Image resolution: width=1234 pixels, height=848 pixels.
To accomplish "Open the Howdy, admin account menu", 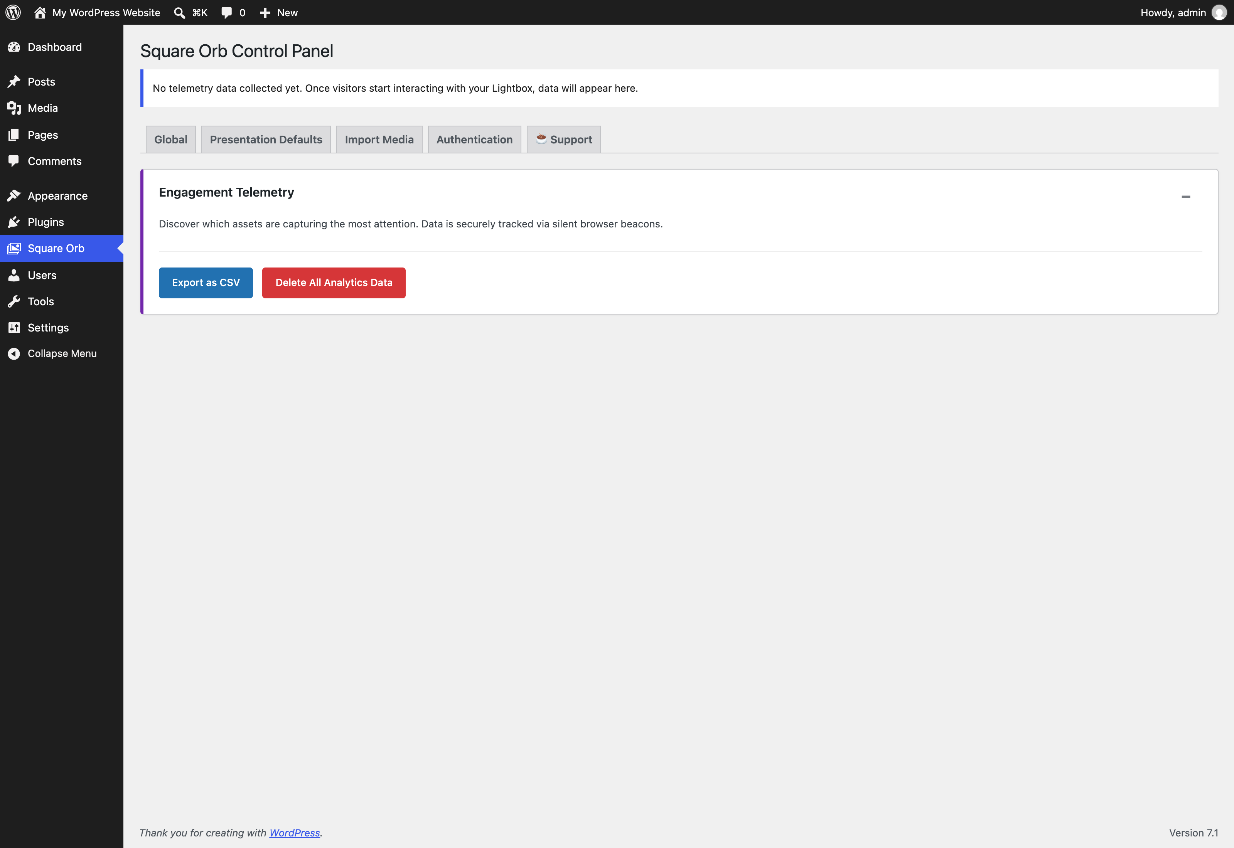I will point(1183,12).
